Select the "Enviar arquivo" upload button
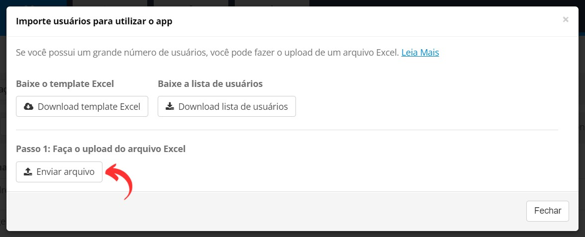The image size is (585, 237). click(59, 172)
